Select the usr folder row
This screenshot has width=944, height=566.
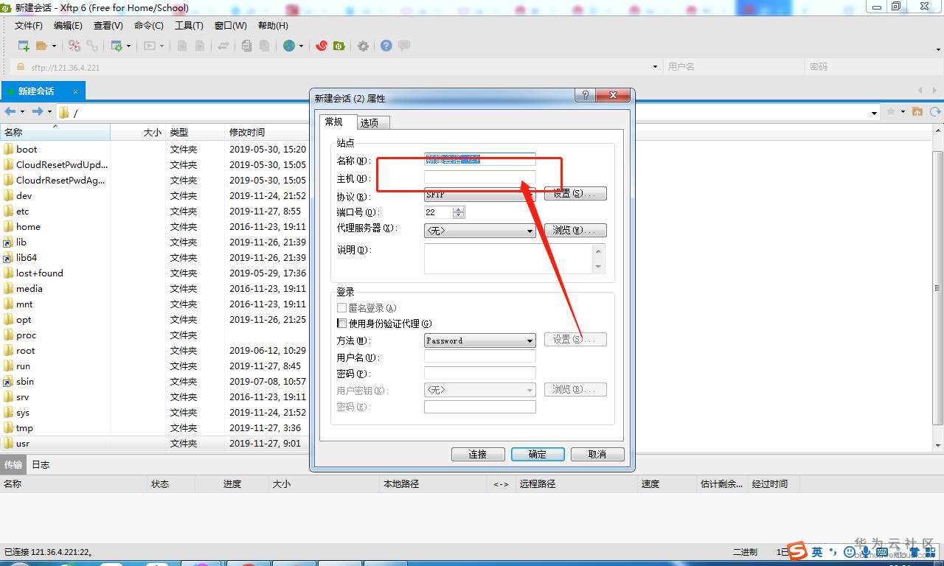(x=155, y=444)
